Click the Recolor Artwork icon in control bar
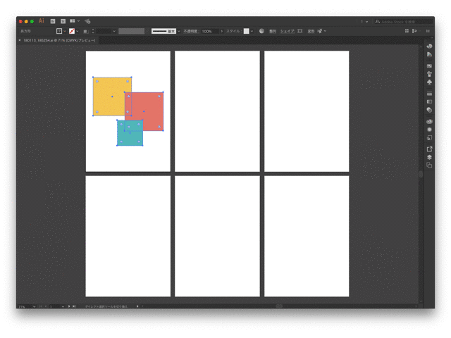The width and height of the screenshot is (451, 338). [x=261, y=31]
